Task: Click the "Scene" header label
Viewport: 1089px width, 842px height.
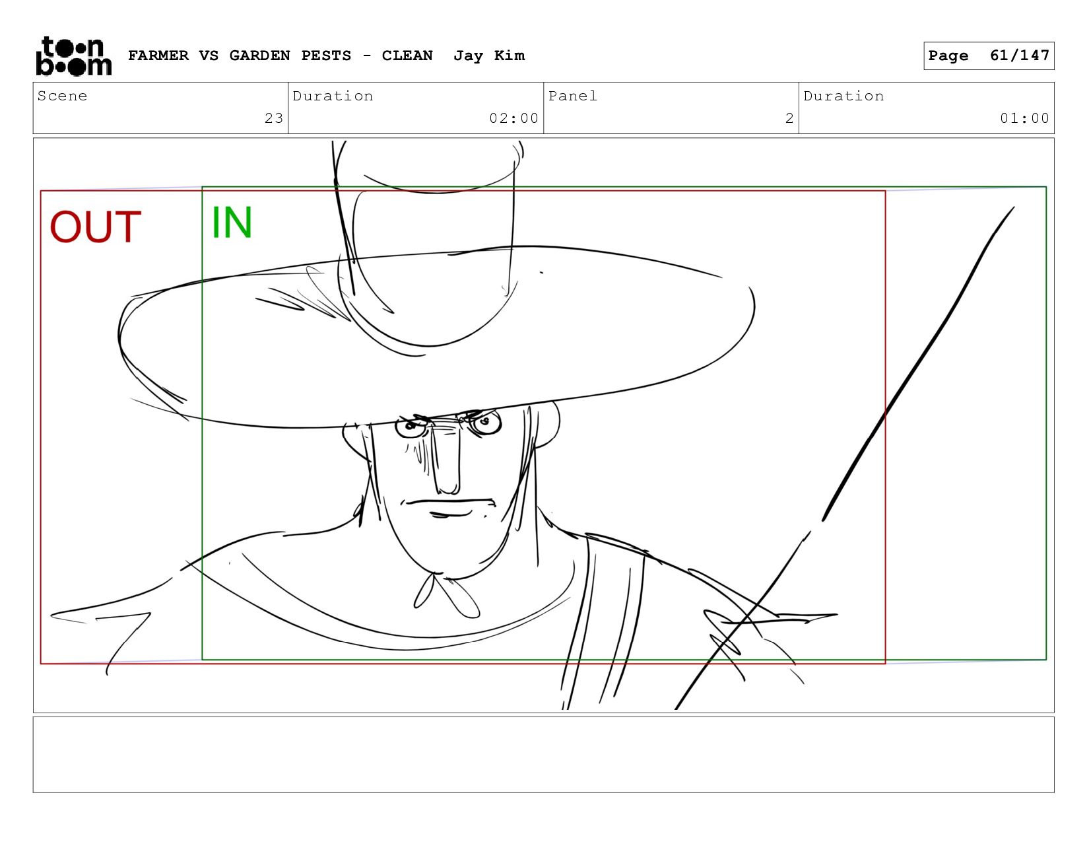Action: click(62, 96)
